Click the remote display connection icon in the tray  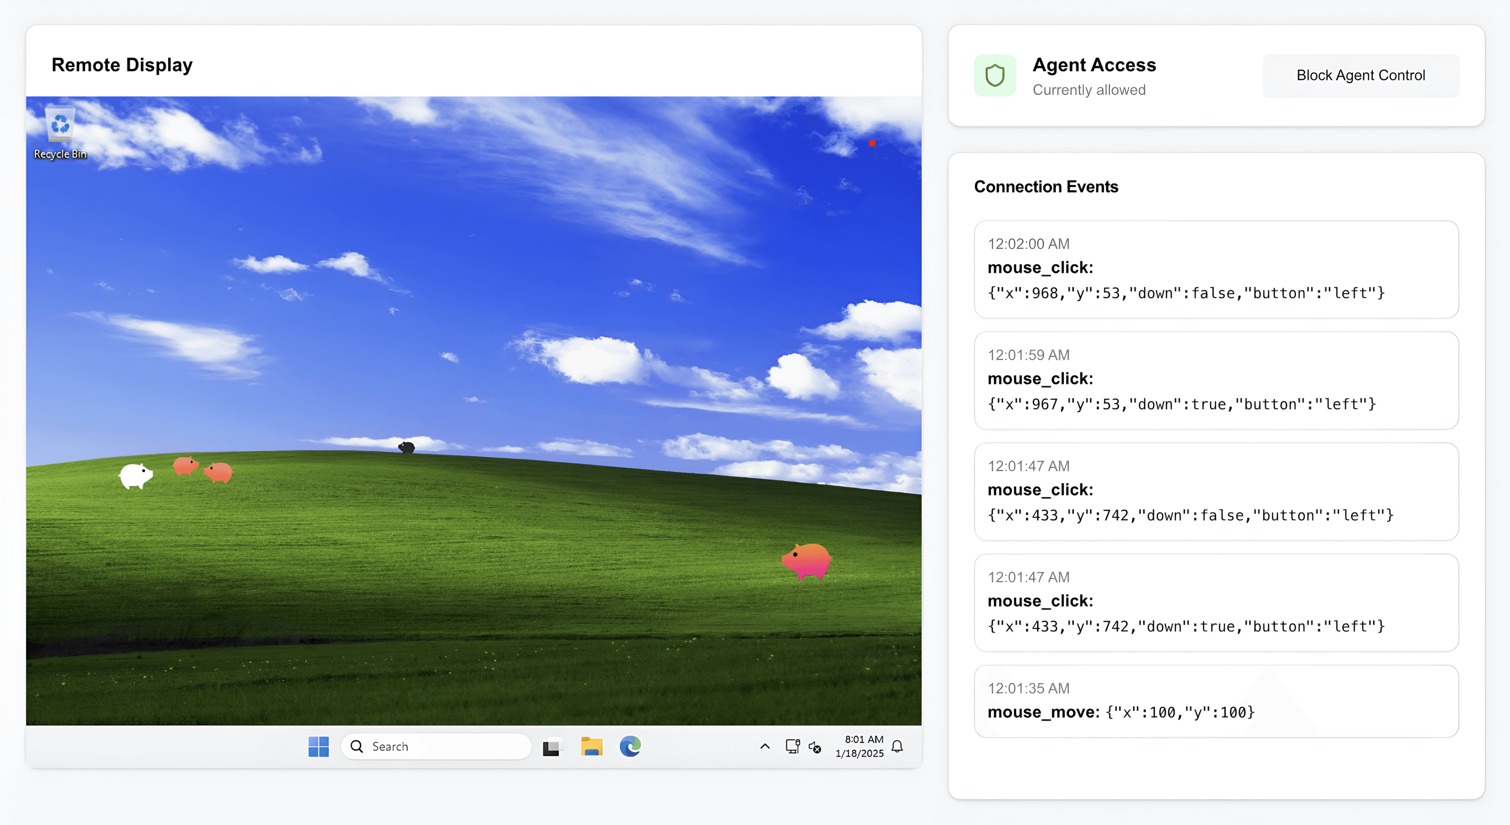pyautogui.click(x=792, y=747)
